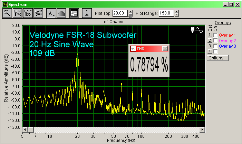Click Set overlay button 3
This screenshot has width=242, height=144.
210,46
